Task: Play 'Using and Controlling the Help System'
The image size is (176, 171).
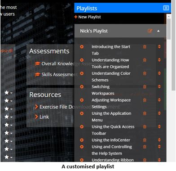Action: [x=82, y=147]
